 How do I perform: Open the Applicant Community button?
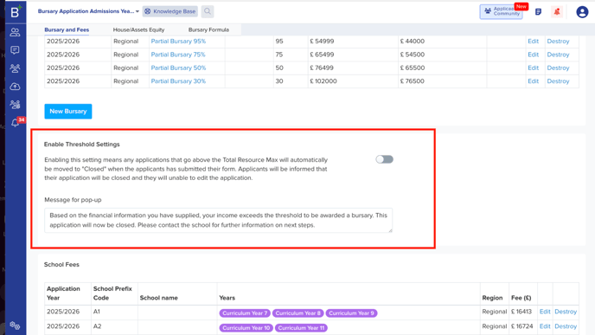pos(502,11)
